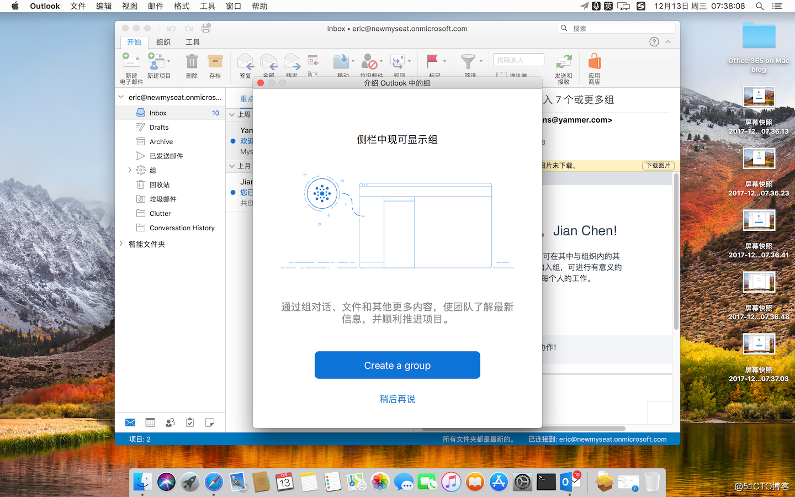This screenshot has height=497, width=795.
Task: Click the reading pane horizontal scrollbar
Action: tap(523, 429)
